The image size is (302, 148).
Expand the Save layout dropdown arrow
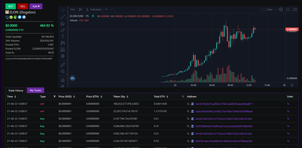pos(275,10)
